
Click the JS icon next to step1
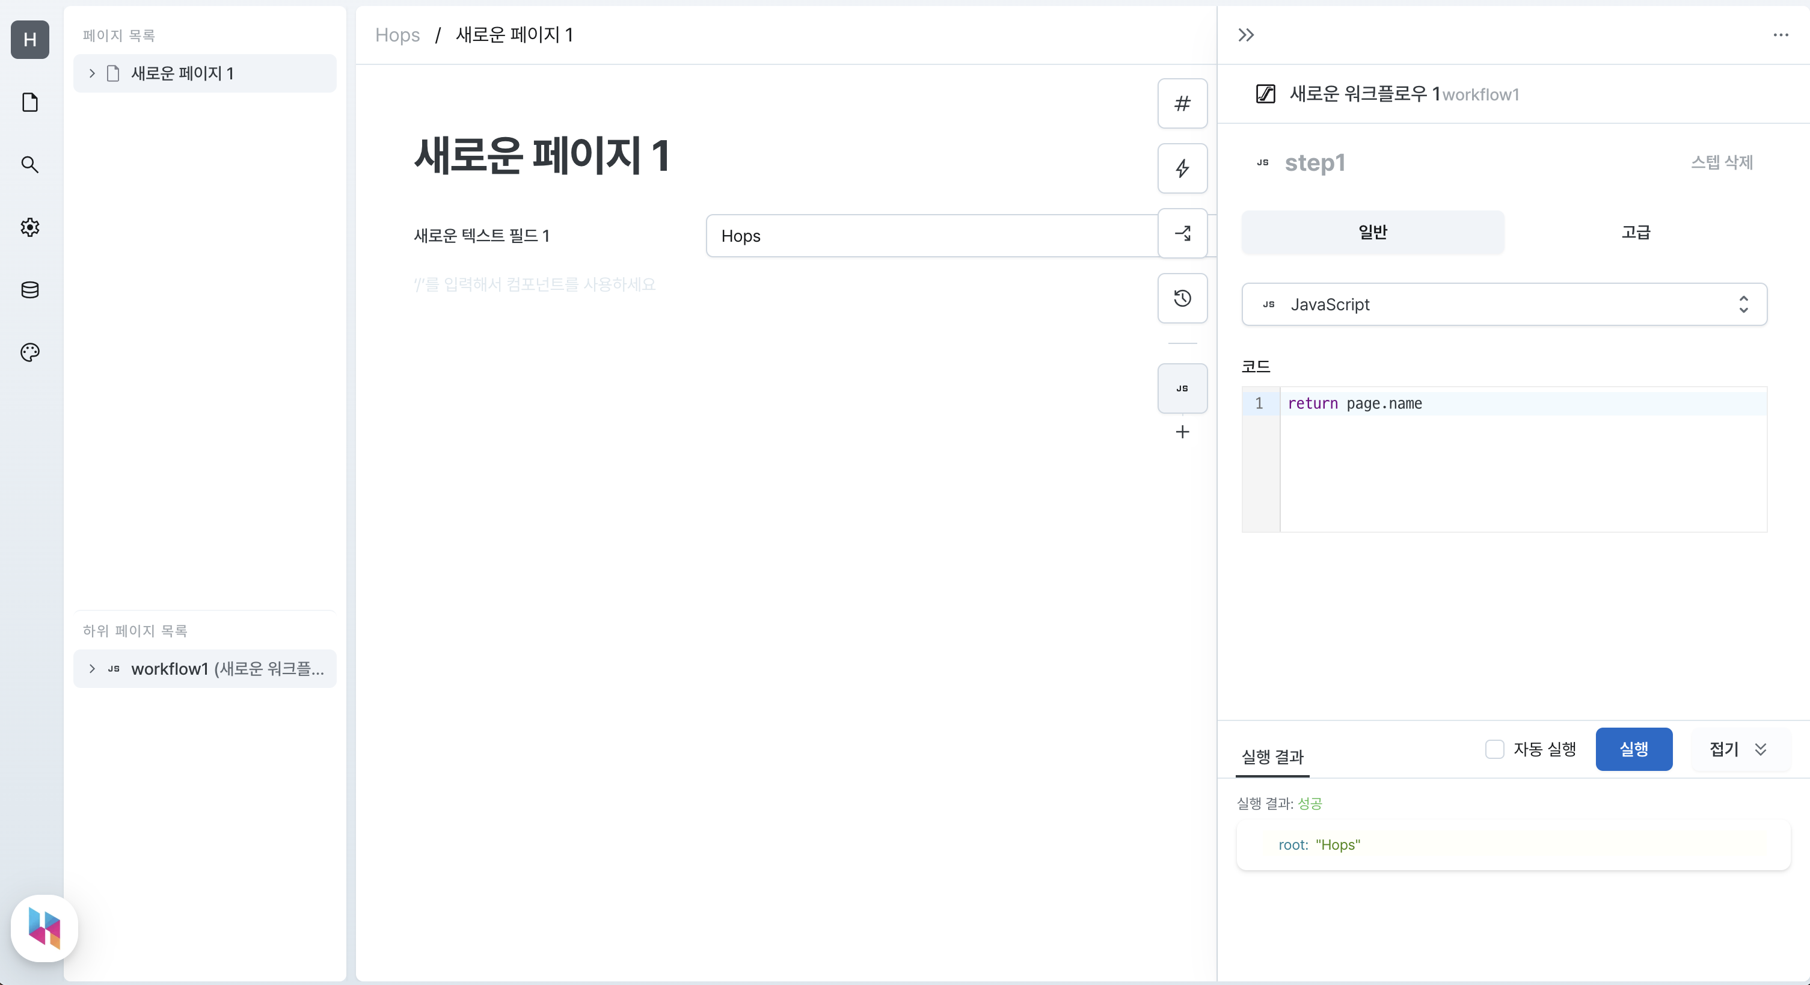[1263, 162]
